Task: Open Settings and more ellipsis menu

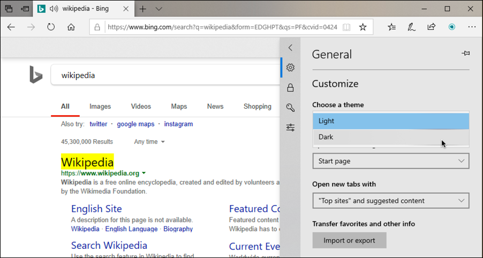Action: [471, 27]
